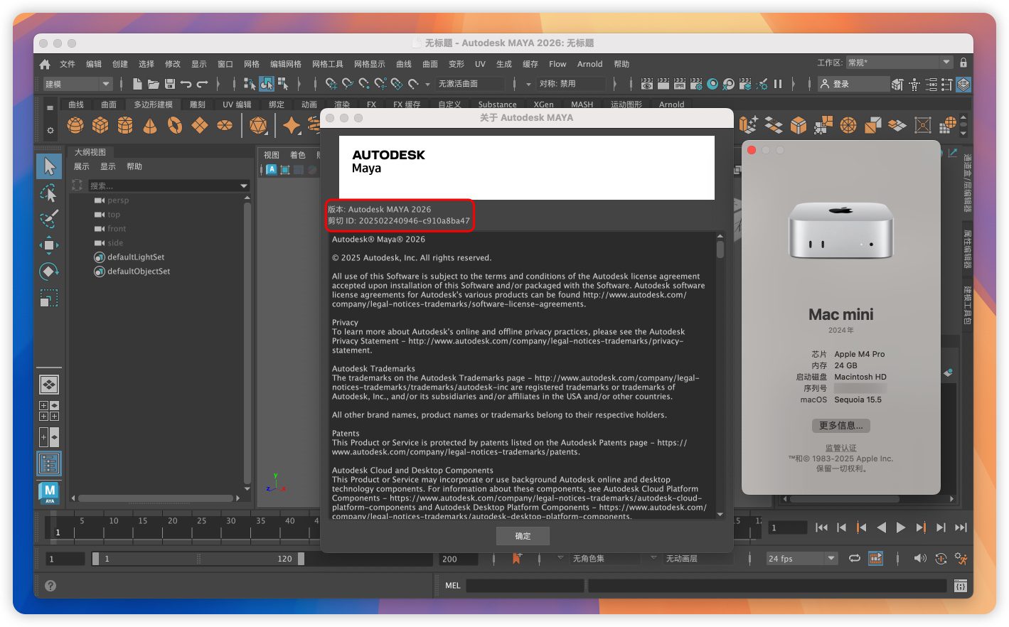This screenshot has height=627, width=1009.
Task: Activate the Select tool arrow
Action: [49, 166]
